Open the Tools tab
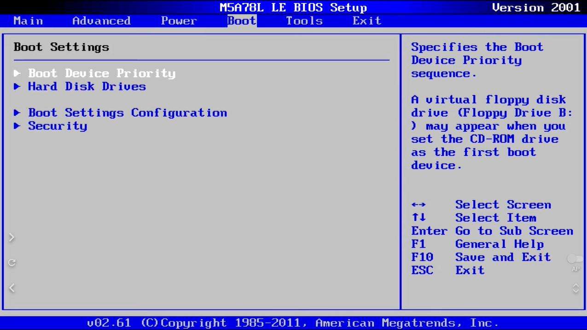Image resolution: width=587 pixels, height=330 pixels. 304,20
